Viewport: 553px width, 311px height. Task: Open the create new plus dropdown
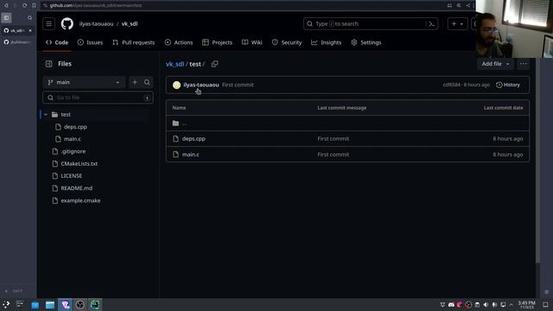(x=457, y=23)
